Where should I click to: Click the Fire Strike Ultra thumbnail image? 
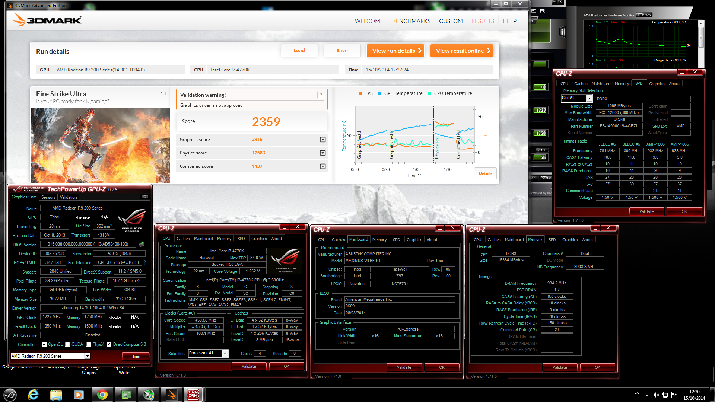[x=100, y=145]
